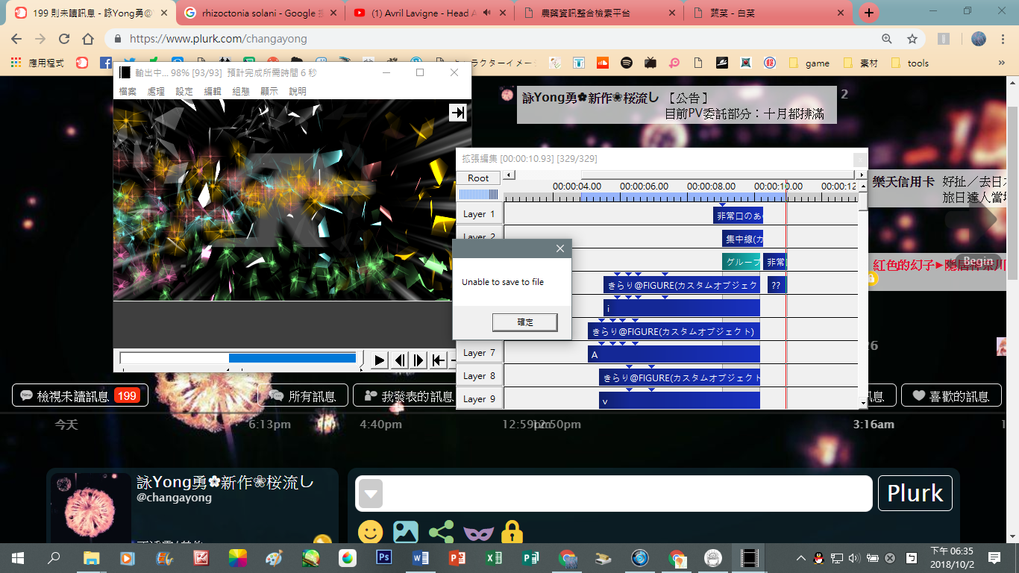
Task: Click the 檢視未讀訊息 button
Action: click(80, 395)
